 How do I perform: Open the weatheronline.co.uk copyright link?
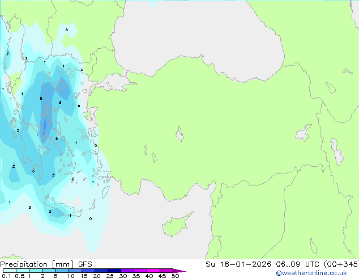pyautogui.click(x=311, y=273)
